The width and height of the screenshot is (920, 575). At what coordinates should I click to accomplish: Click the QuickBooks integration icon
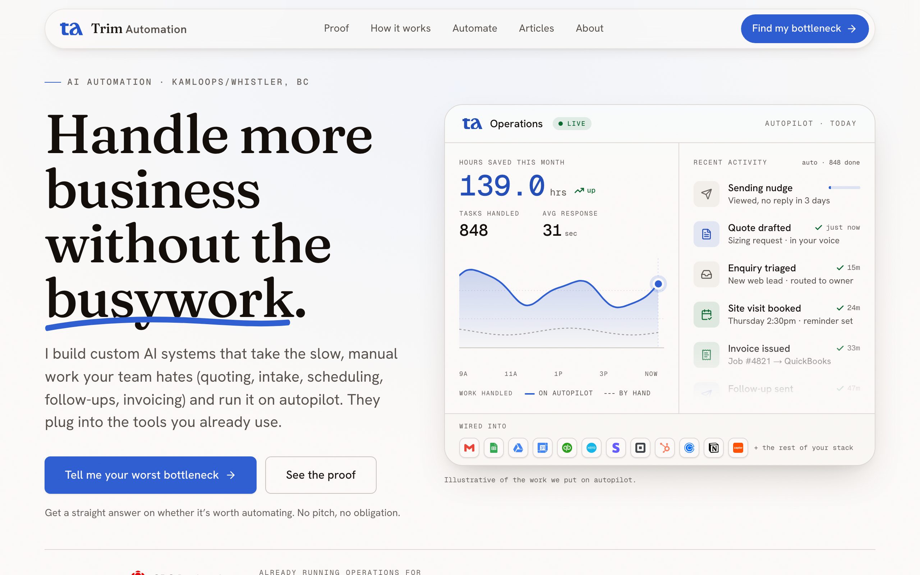pyautogui.click(x=567, y=448)
